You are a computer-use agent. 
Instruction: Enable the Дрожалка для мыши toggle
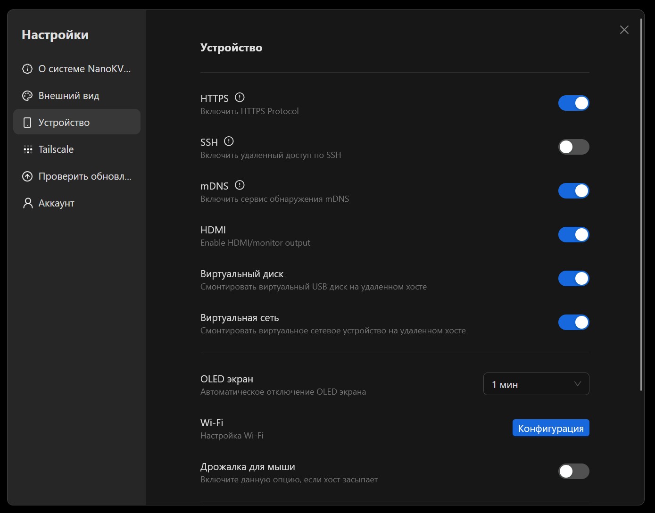[x=573, y=471]
